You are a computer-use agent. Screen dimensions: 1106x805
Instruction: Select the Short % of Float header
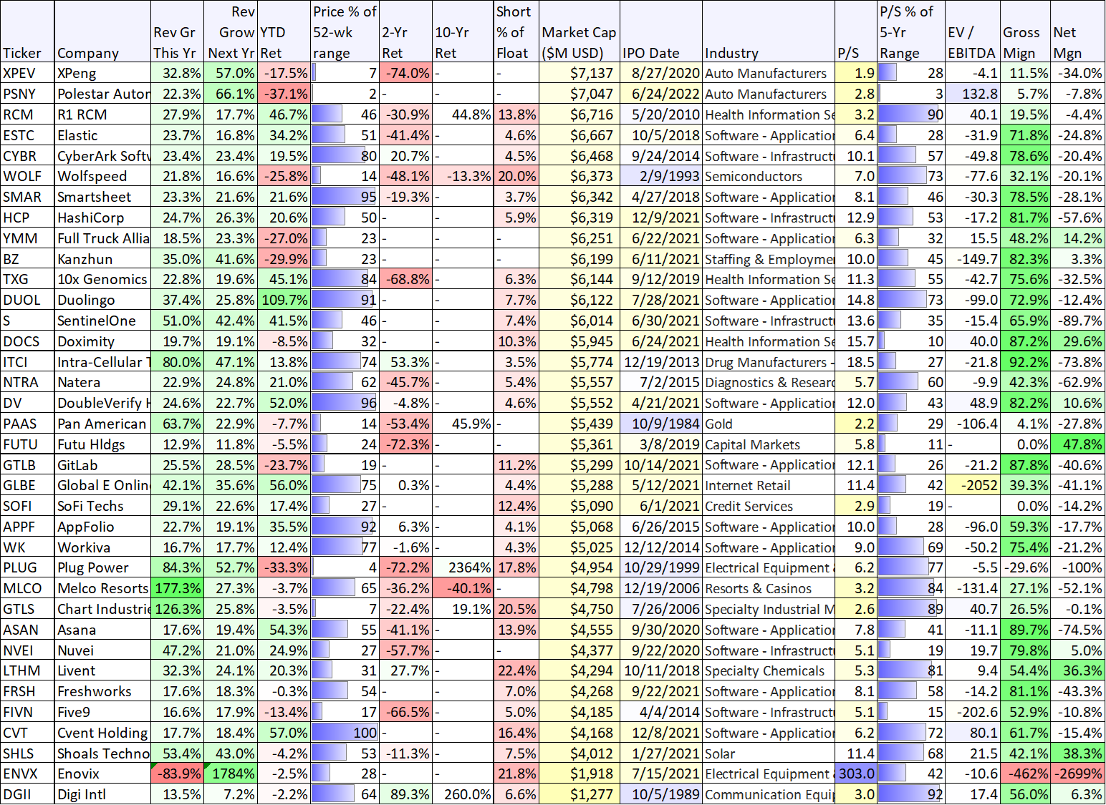(x=516, y=31)
